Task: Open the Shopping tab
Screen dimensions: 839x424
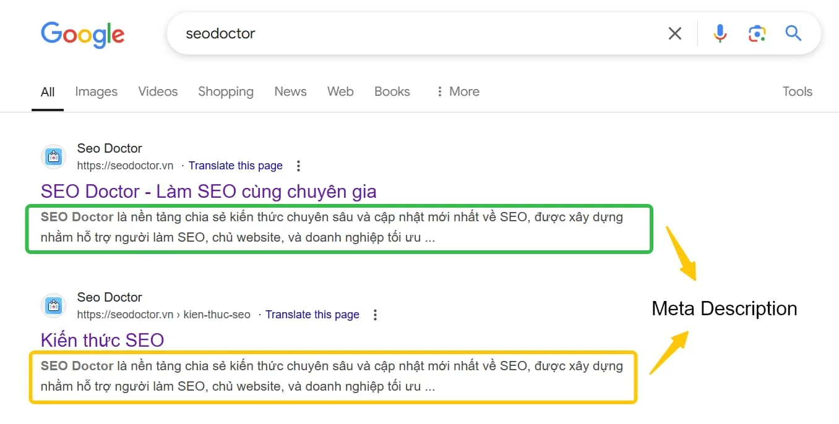Action: pos(226,91)
